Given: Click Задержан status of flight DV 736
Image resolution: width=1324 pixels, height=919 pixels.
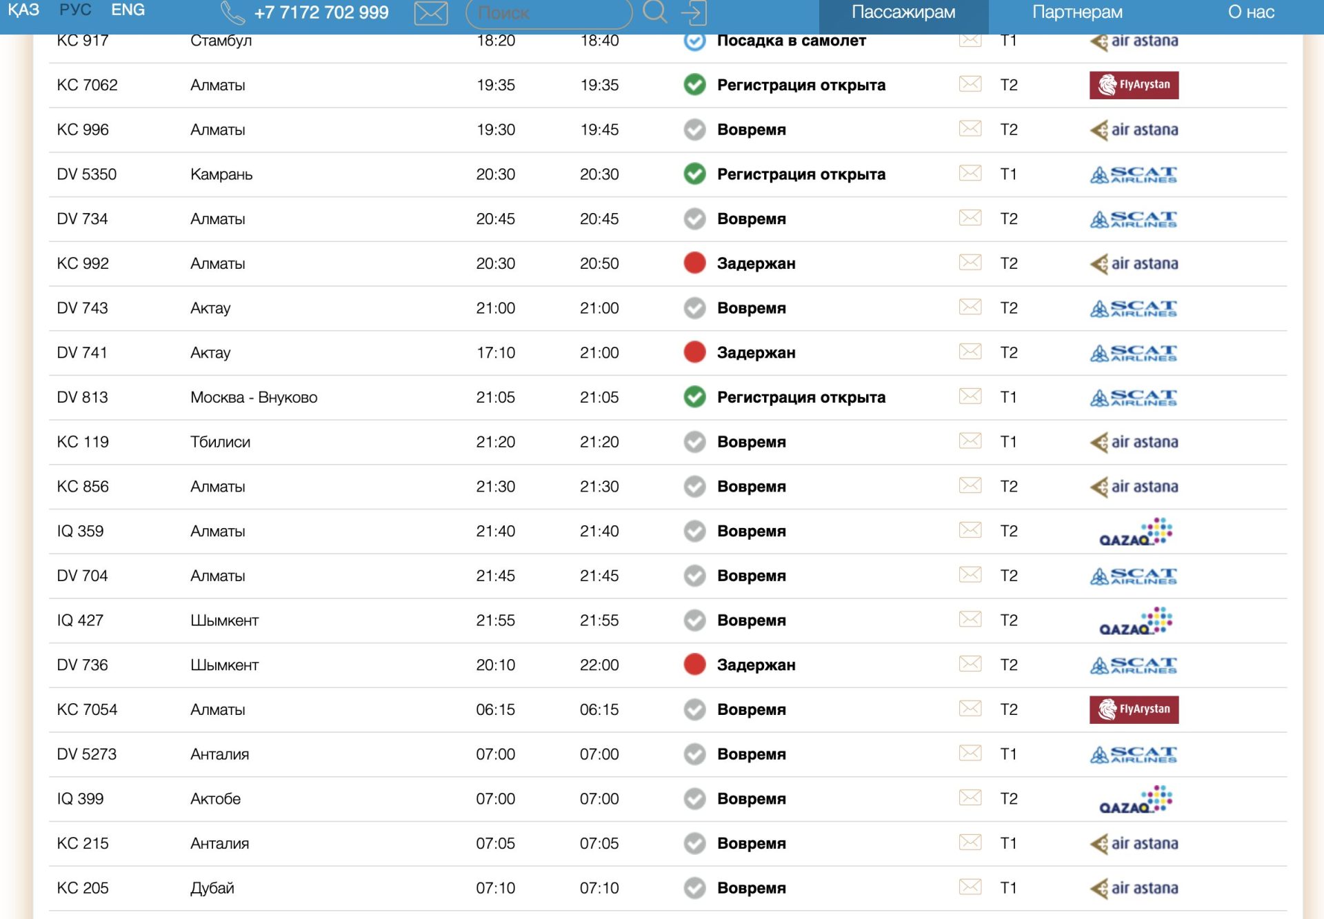Looking at the screenshot, I should 756,665.
